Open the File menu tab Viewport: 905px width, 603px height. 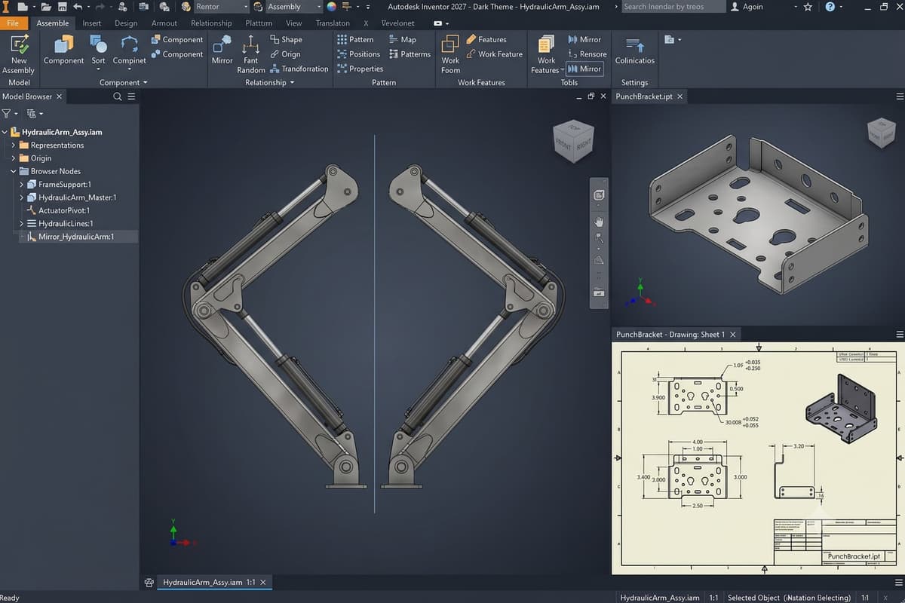[13, 23]
